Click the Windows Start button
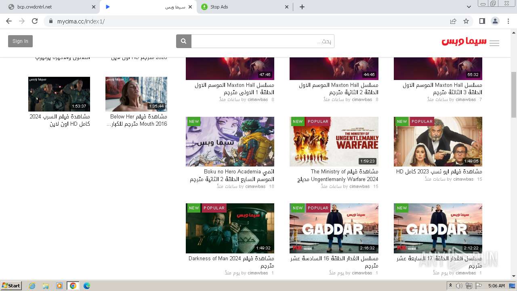 pos(11,285)
